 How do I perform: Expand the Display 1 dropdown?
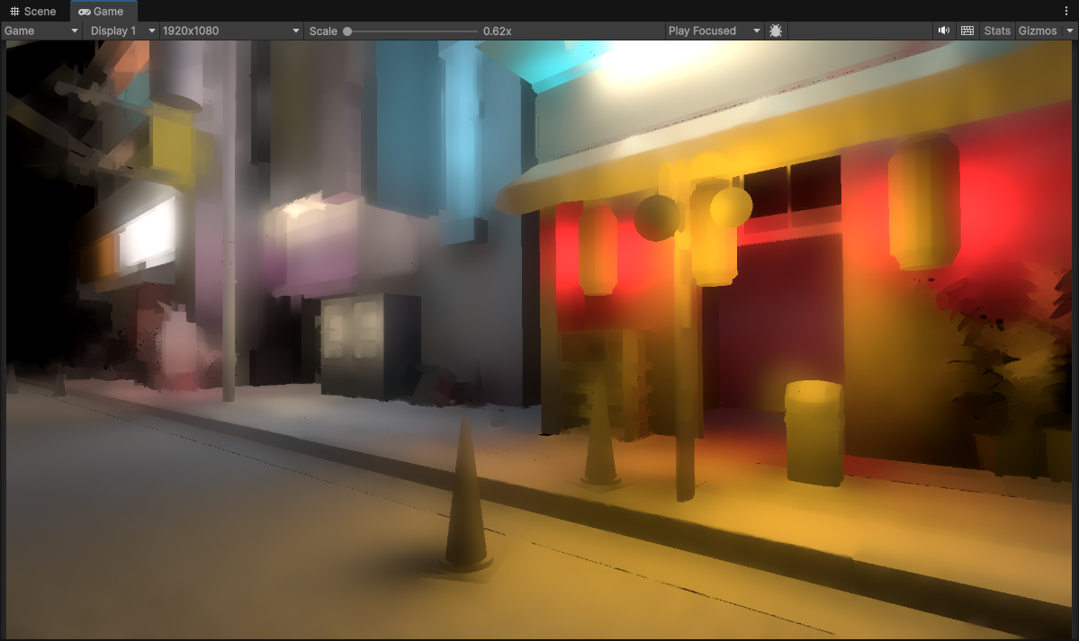123,31
